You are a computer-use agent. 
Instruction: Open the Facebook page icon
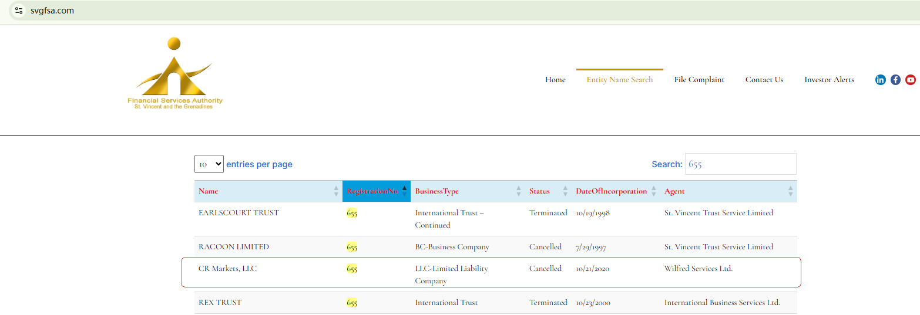(x=895, y=80)
